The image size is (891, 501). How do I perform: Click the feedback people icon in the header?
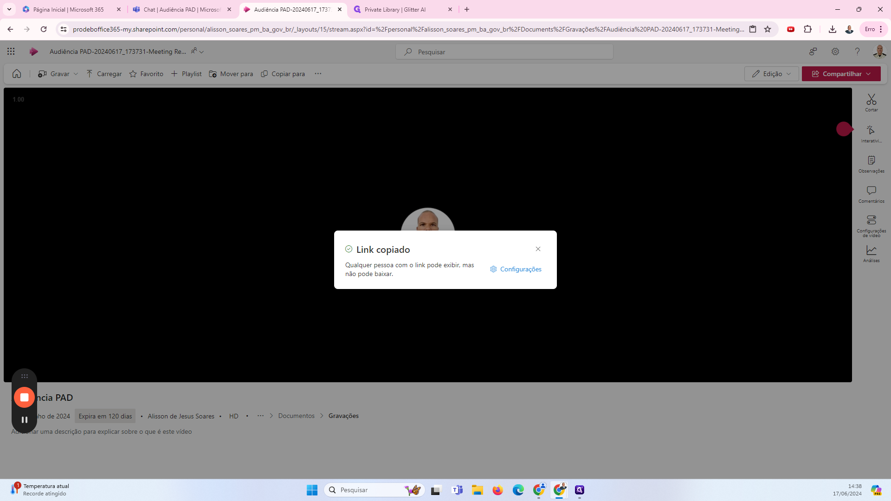(813, 51)
